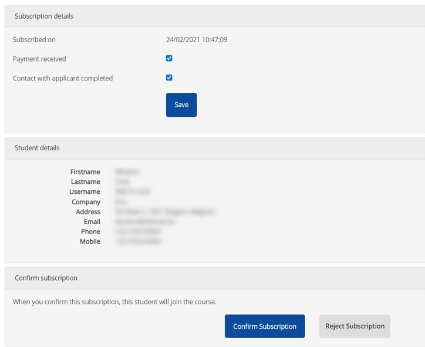The image size is (425, 347).
Task: Click the blurred Username value
Action: [x=132, y=191]
